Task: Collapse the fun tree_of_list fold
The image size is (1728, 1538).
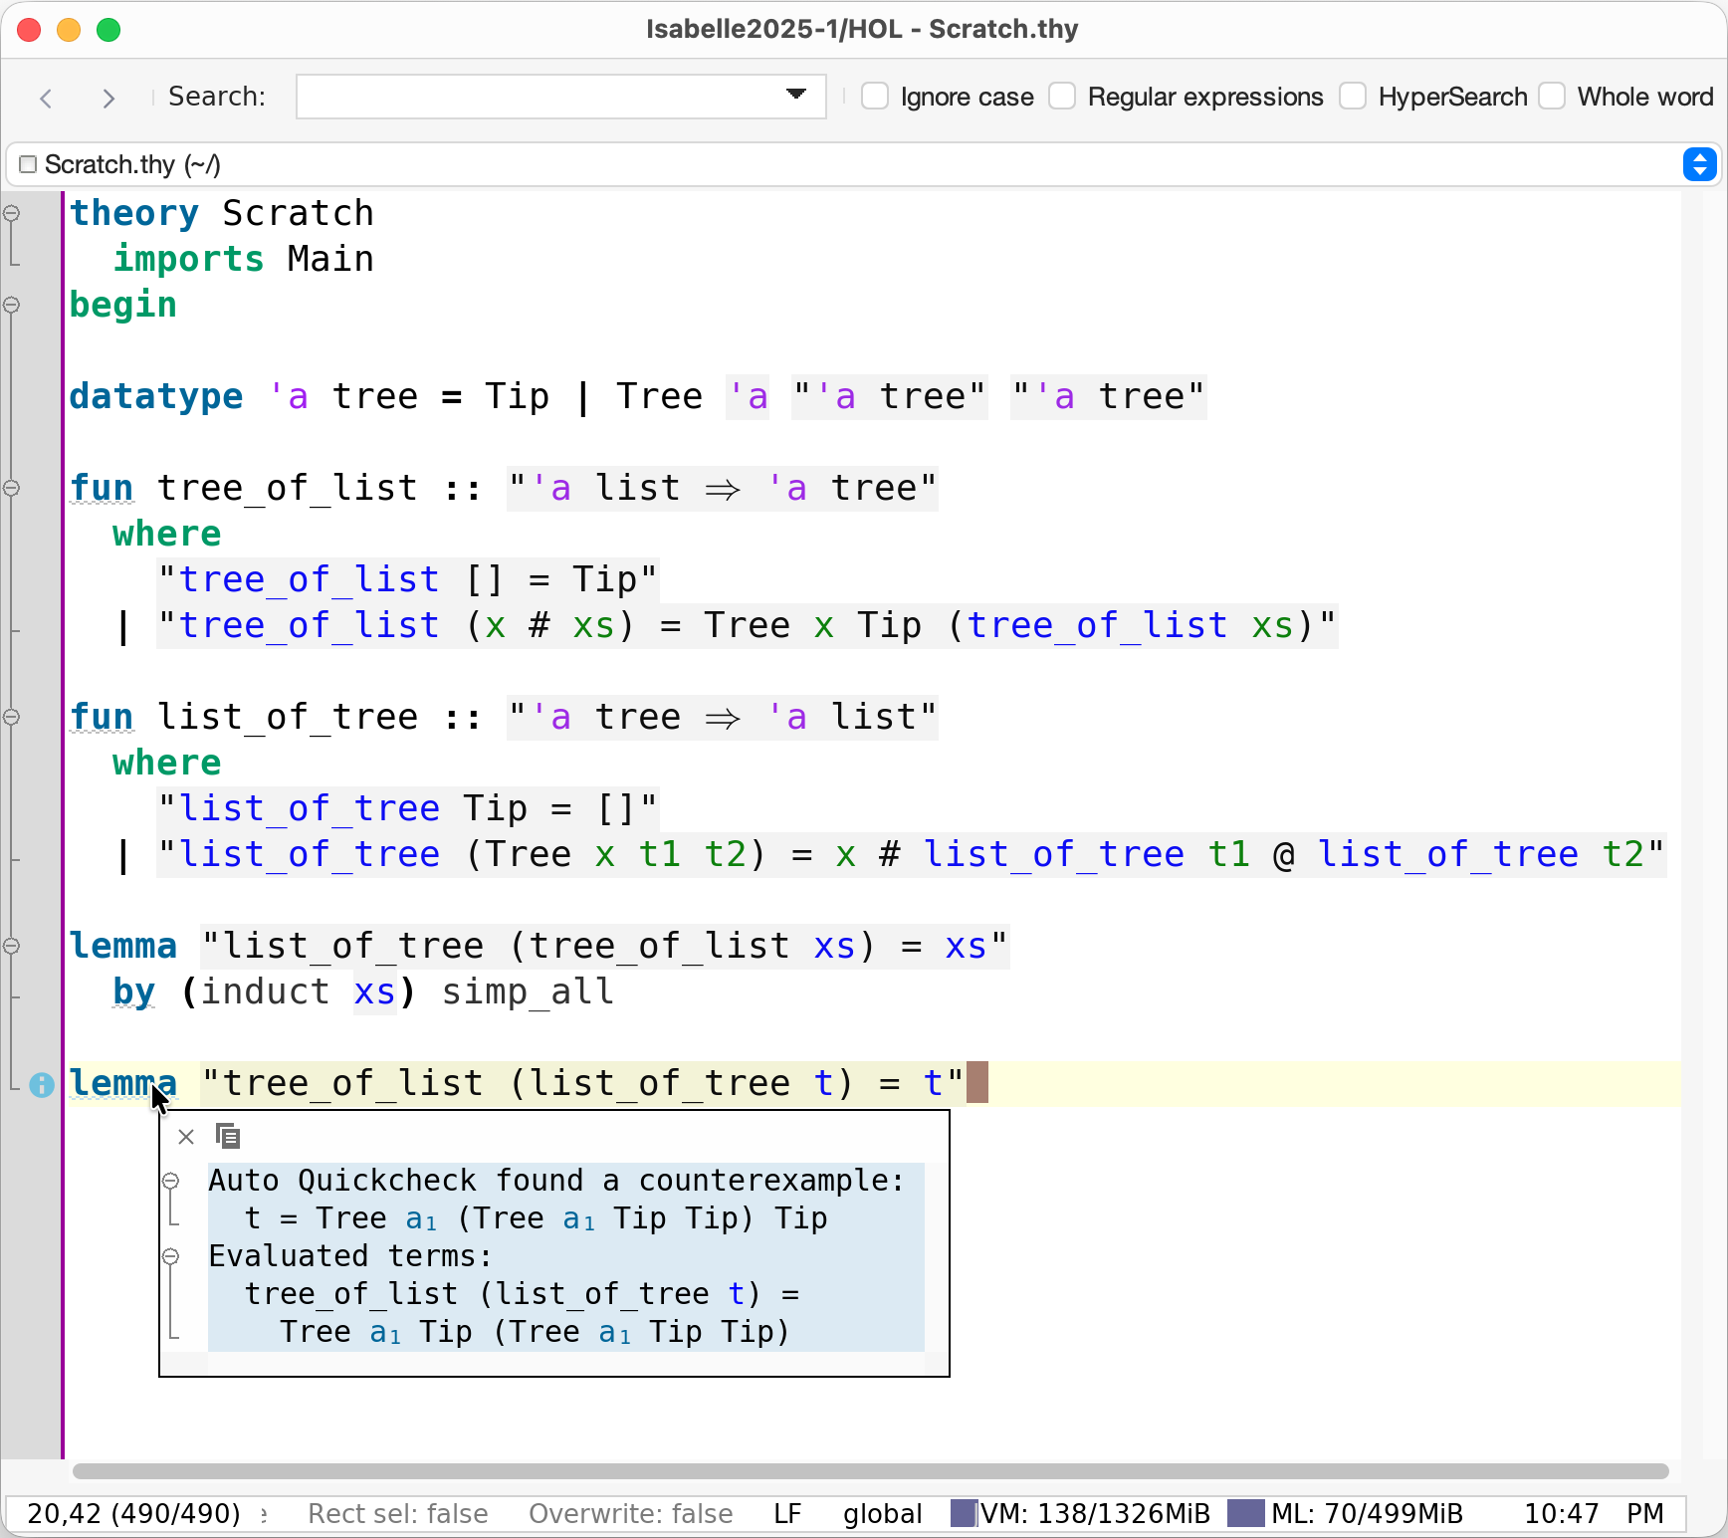Action: coord(12,488)
